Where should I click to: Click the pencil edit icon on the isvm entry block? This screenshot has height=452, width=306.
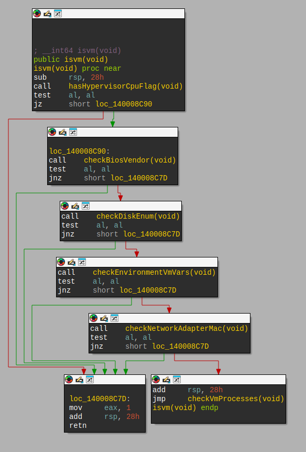point(47,14)
